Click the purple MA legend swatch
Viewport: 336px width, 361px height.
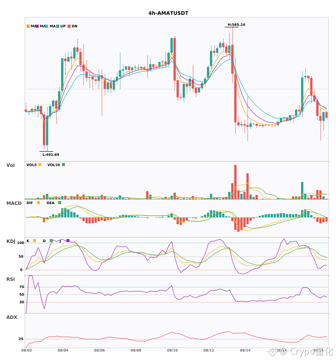(37, 26)
